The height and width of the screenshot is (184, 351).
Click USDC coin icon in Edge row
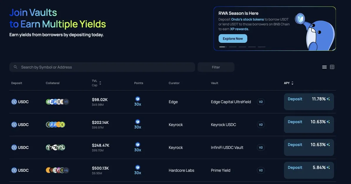14,102
